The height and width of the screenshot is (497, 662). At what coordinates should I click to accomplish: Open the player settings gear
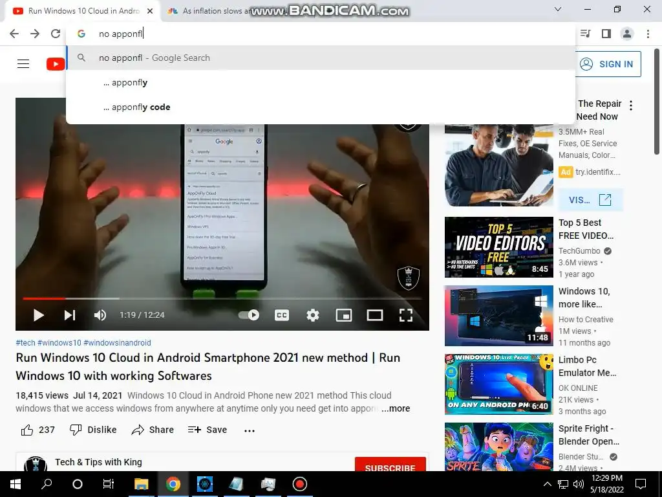click(x=313, y=315)
